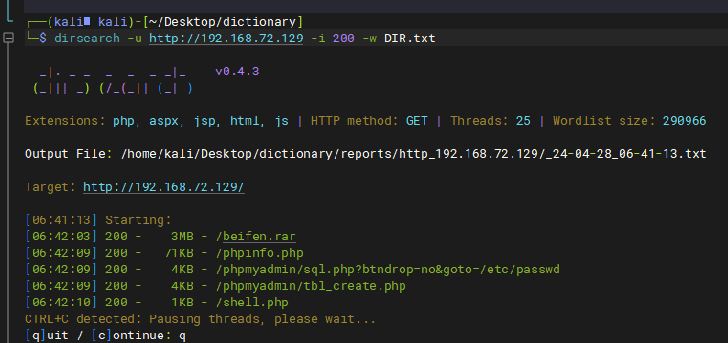Click the v0.4.3 version label
This screenshot has height=343, width=728.
(237, 72)
